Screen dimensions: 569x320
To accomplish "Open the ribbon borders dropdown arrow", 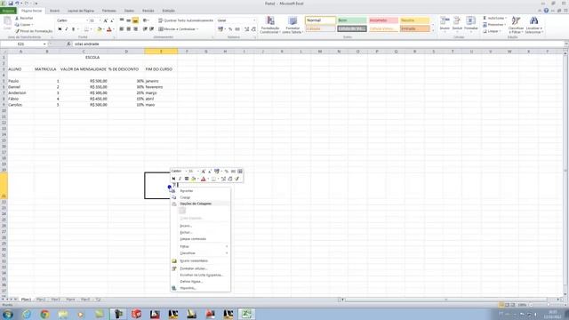I will coord(91,29).
